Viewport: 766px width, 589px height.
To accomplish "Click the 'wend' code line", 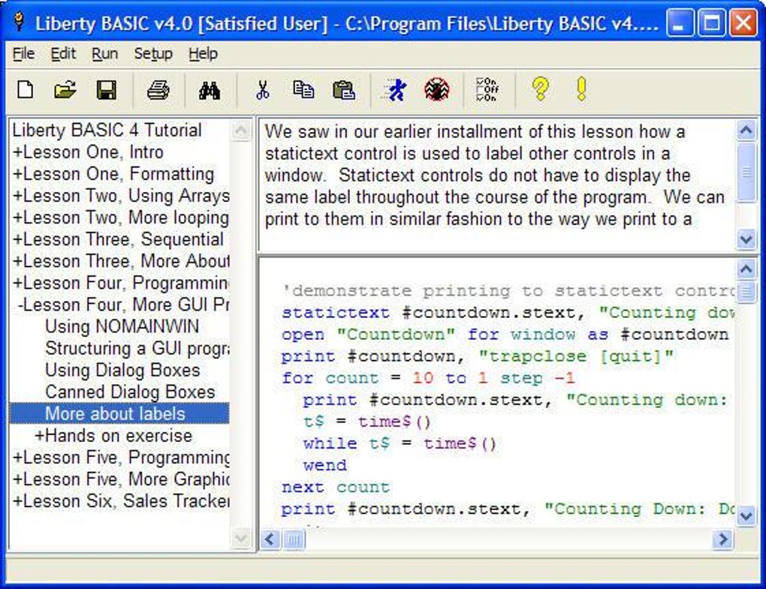I will (x=325, y=465).
